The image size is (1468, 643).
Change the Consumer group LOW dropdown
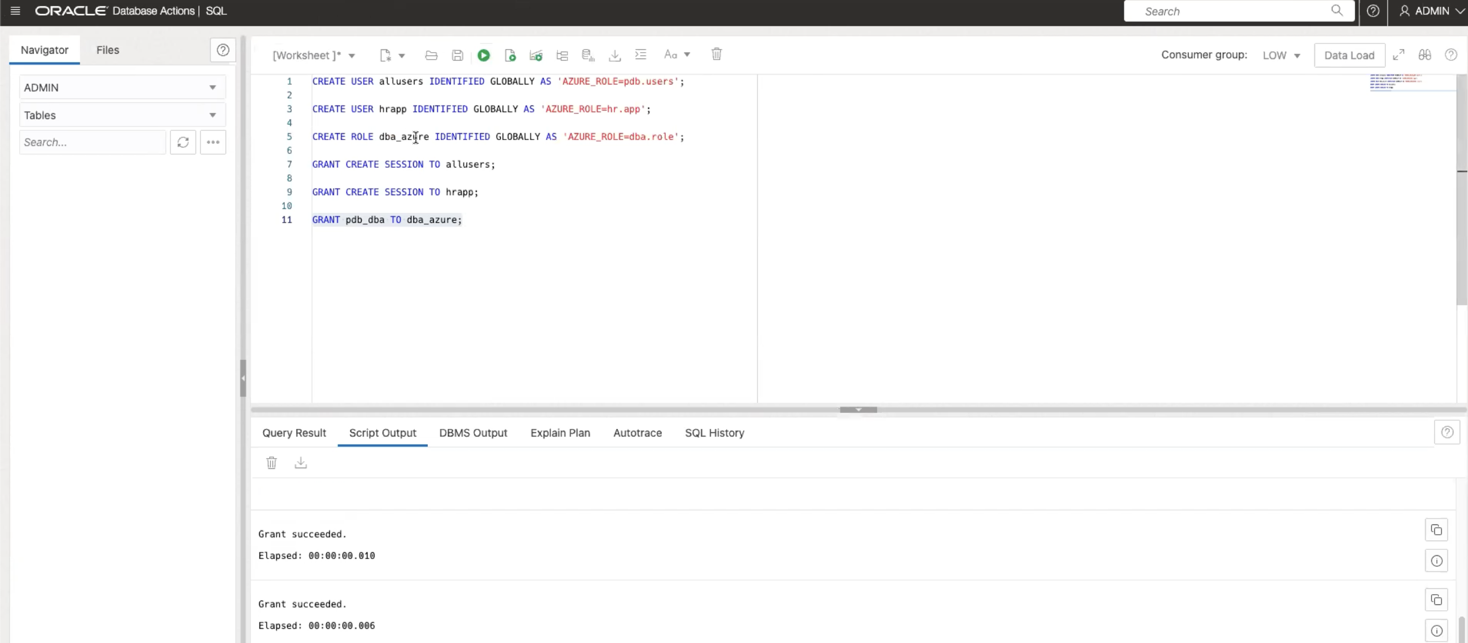click(1281, 56)
